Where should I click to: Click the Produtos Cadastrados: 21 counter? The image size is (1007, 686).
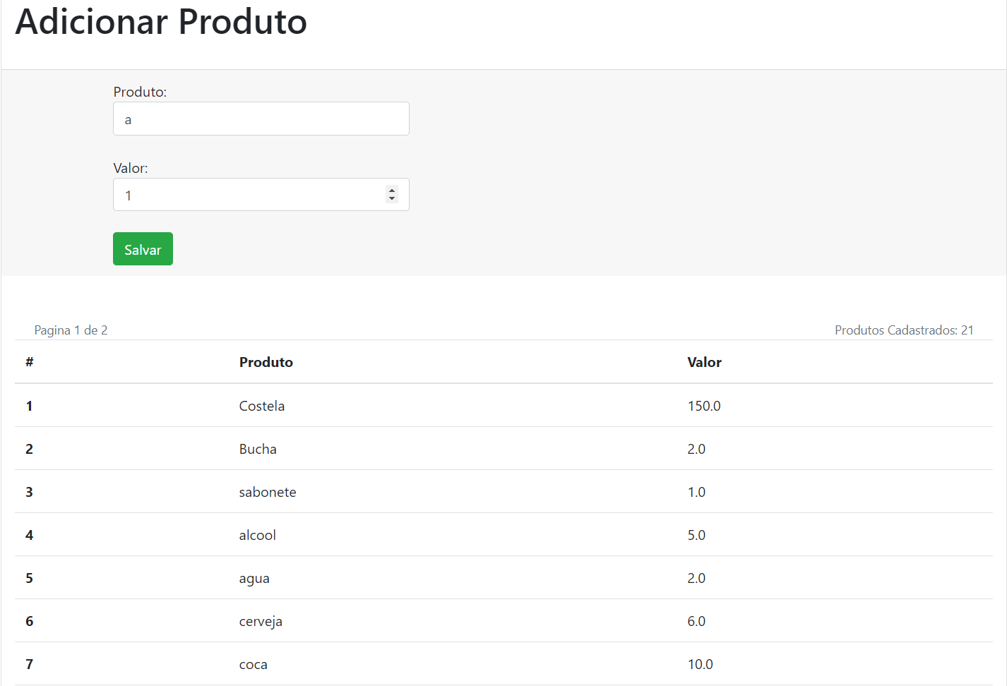pyautogui.click(x=904, y=330)
